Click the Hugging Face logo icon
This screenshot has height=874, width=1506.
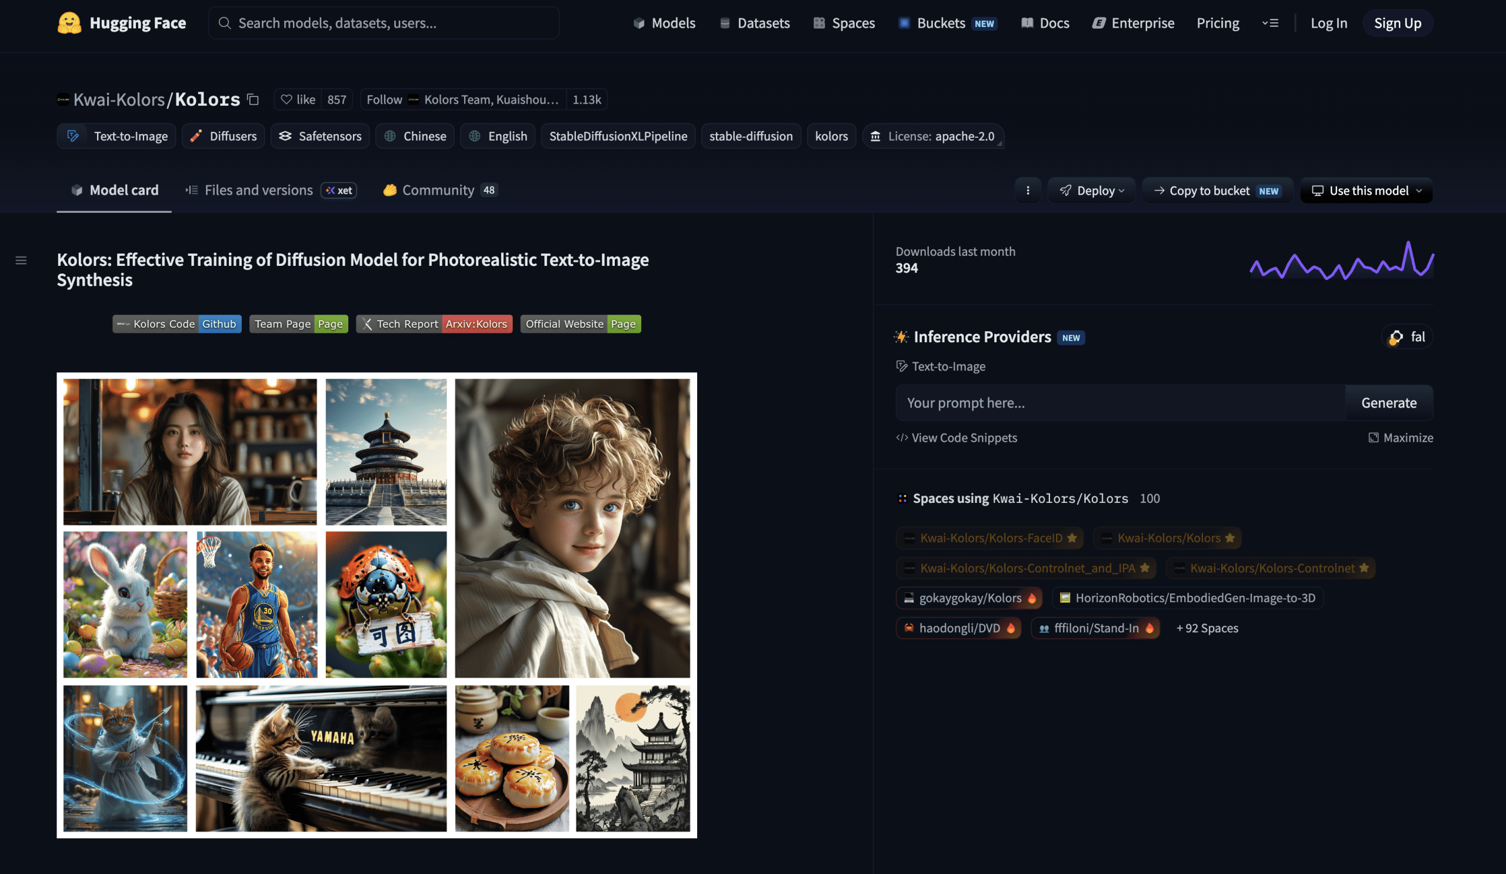tap(69, 23)
